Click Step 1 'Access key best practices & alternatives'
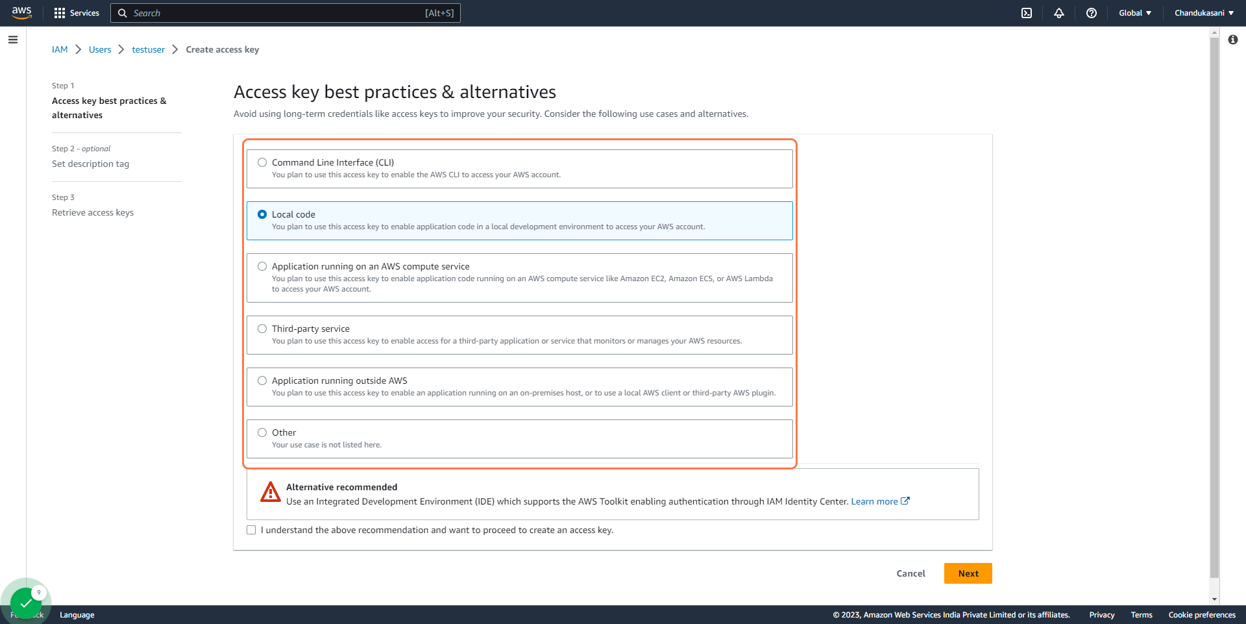Viewport: 1246px width, 624px height. pyautogui.click(x=109, y=108)
